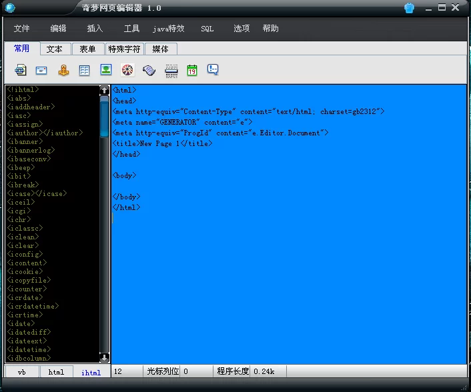The image size is (471, 392).
Task: Insert a comment with speech bubble icon
Action: 213,69
